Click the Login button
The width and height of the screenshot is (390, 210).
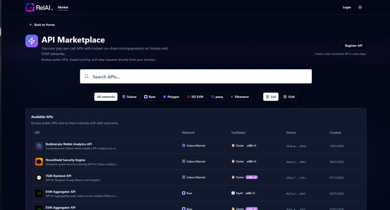tap(347, 7)
